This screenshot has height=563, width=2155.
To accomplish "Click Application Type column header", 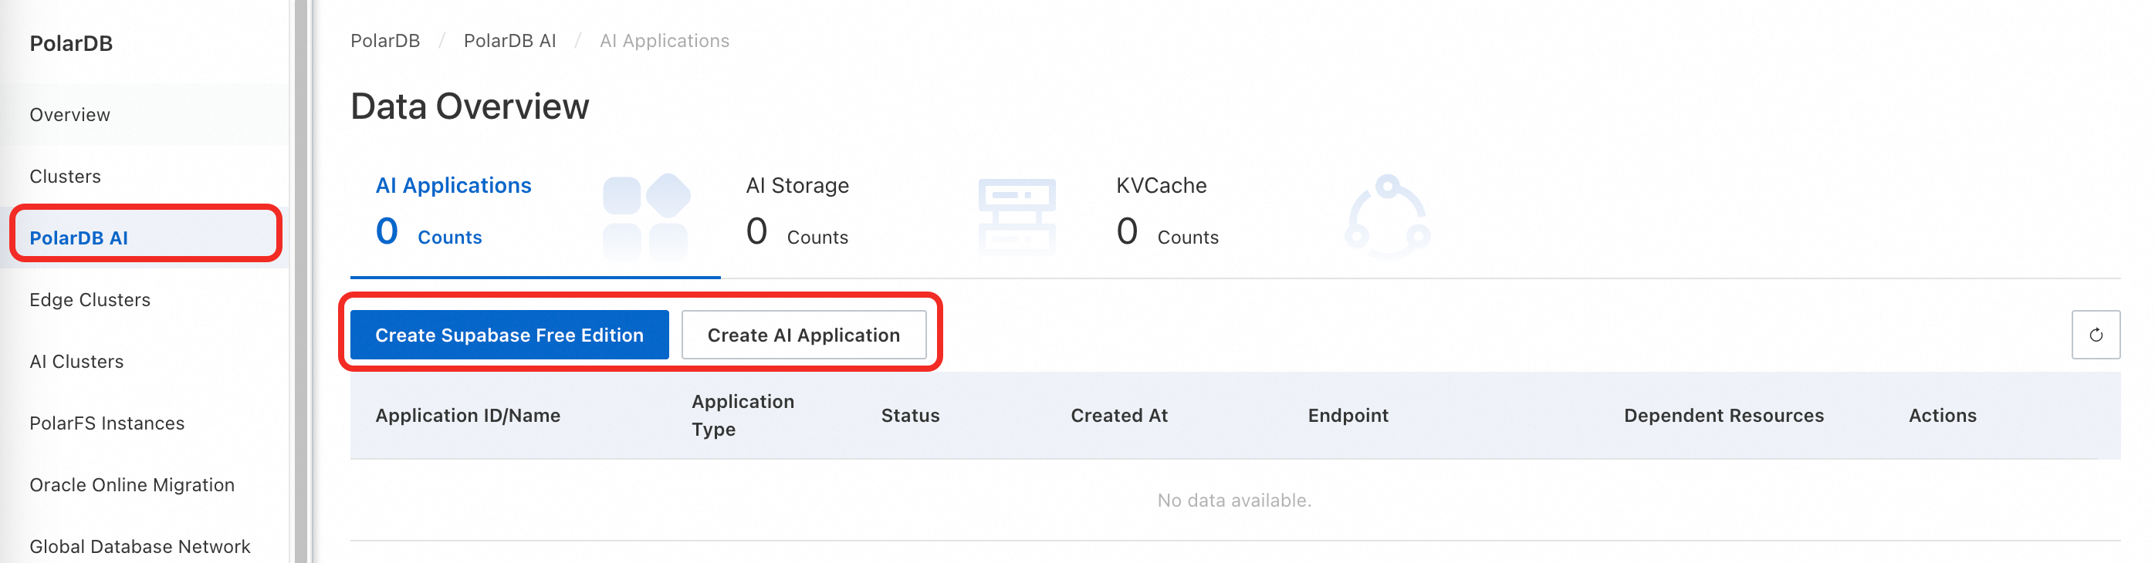I will click(743, 415).
